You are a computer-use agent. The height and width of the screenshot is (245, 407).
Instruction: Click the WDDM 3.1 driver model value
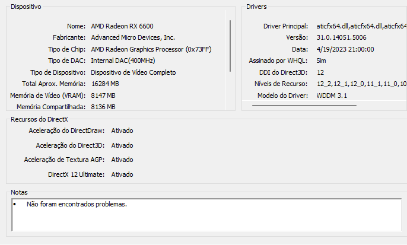coord(332,96)
